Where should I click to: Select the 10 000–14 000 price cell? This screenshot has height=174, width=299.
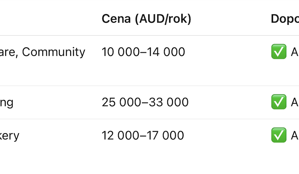(143, 52)
